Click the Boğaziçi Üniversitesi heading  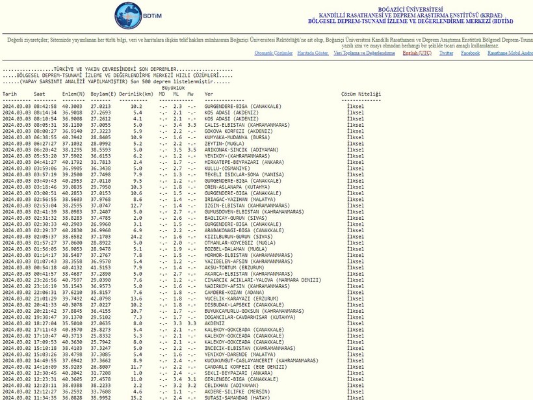(411, 10)
